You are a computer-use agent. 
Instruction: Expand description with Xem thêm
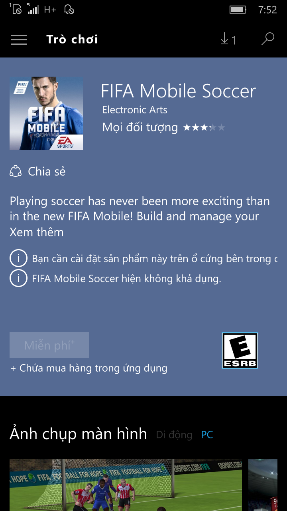(37, 232)
